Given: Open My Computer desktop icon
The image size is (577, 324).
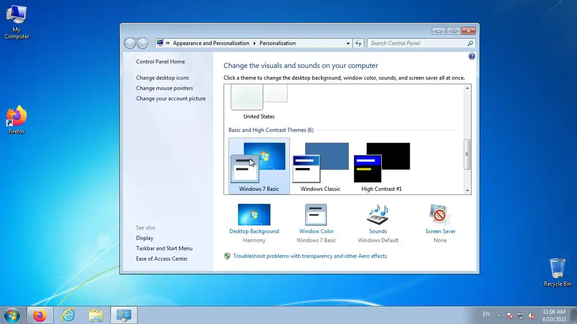Looking at the screenshot, I should click(x=17, y=22).
